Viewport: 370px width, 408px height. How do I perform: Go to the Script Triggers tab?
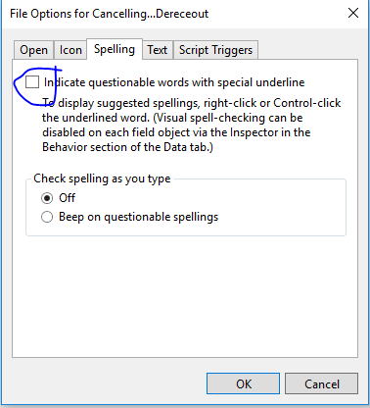pyautogui.click(x=215, y=50)
